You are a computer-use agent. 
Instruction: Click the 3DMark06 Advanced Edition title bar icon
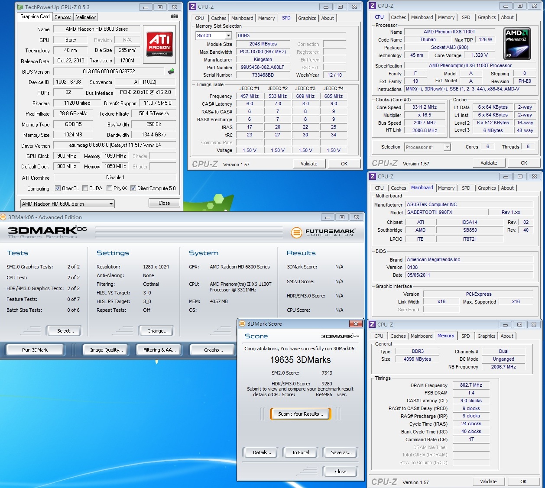point(3,217)
